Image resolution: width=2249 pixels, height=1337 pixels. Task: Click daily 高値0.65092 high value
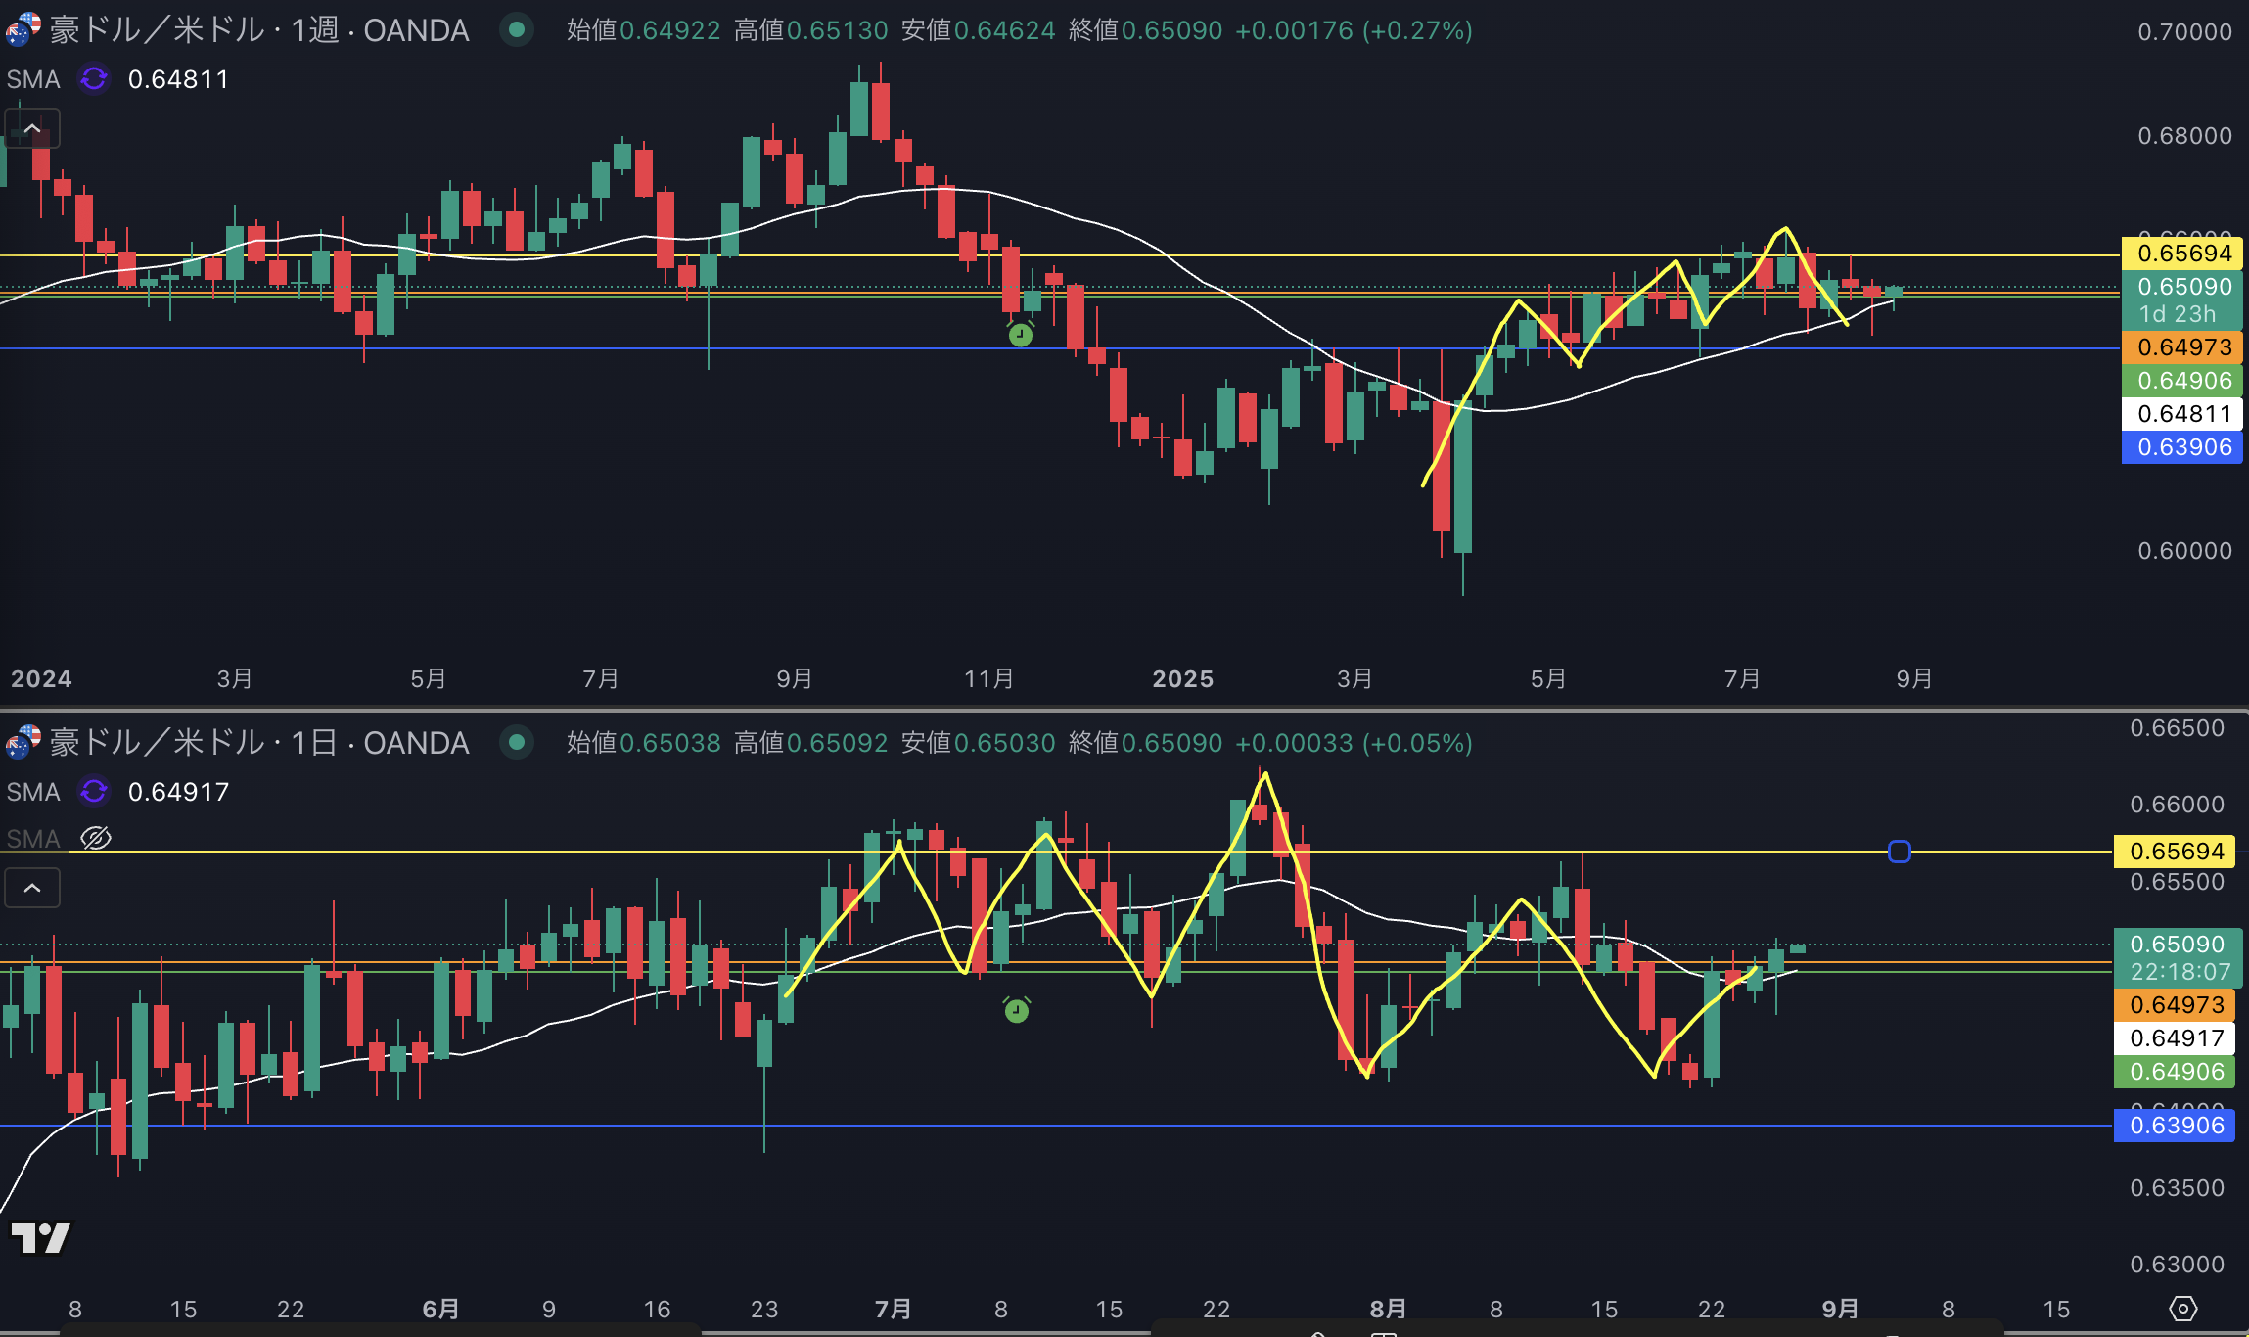click(810, 743)
